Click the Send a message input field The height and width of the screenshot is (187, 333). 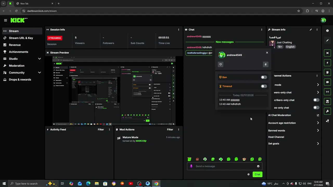click(x=225, y=166)
